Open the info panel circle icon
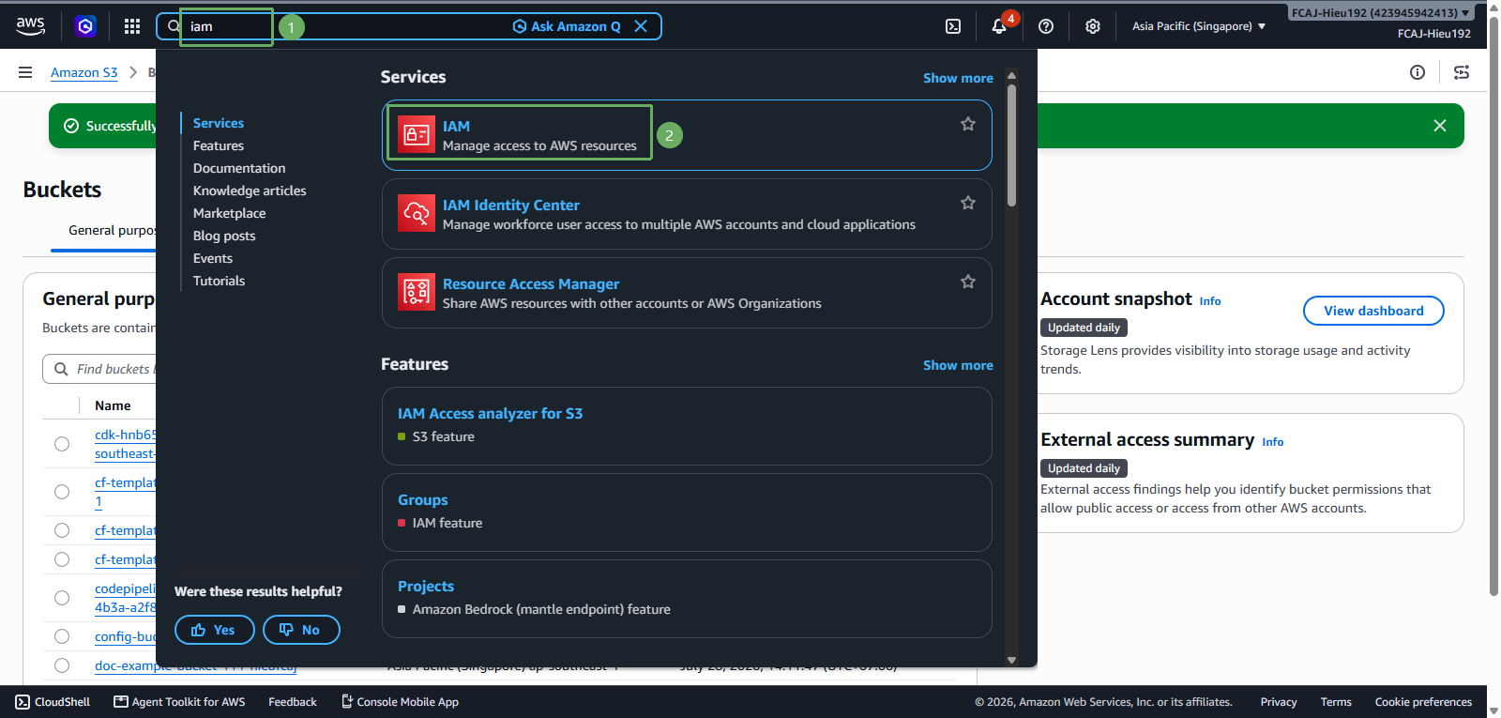Image resolution: width=1501 pixels, height=718 pixels. (1418, 72)
